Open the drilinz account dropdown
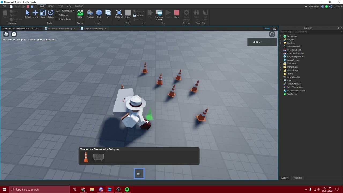The height and width of the screenshot is (193, 343). [338, 6]
